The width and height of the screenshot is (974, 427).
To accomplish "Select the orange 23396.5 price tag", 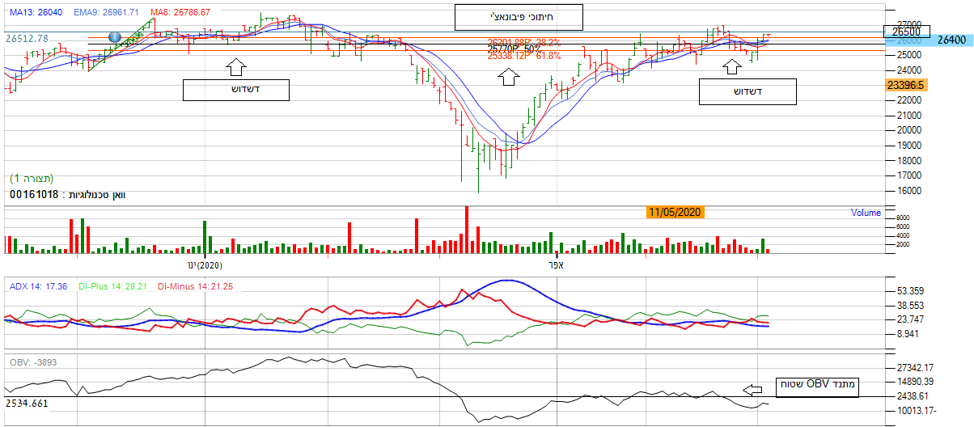I will [905, 84].
